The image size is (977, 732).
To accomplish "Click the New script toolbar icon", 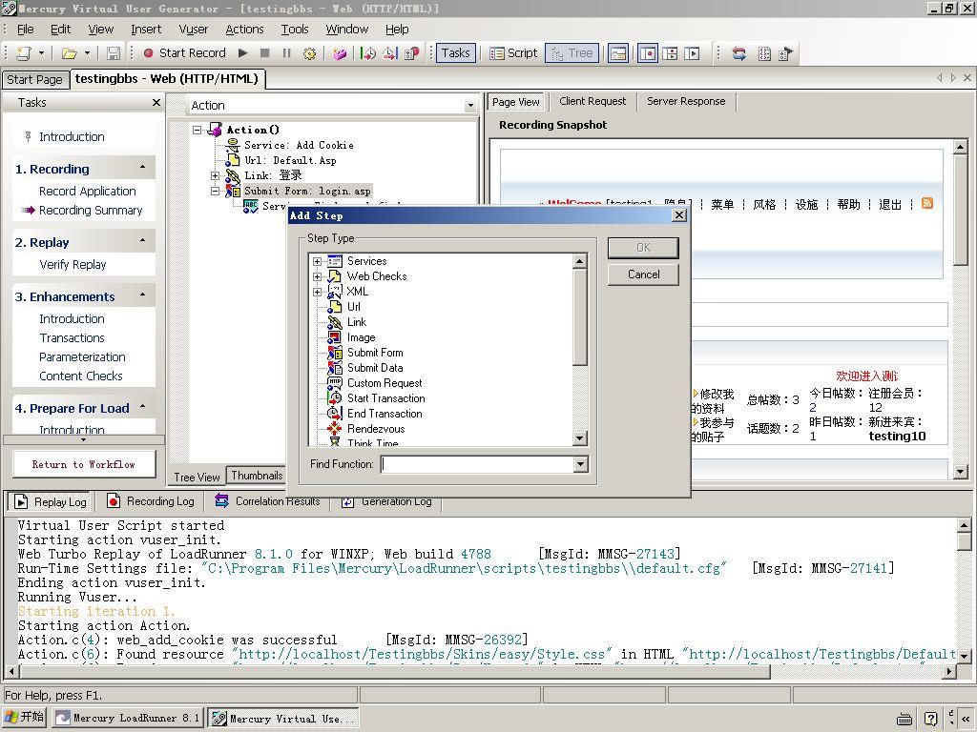I will coord(24,53).
